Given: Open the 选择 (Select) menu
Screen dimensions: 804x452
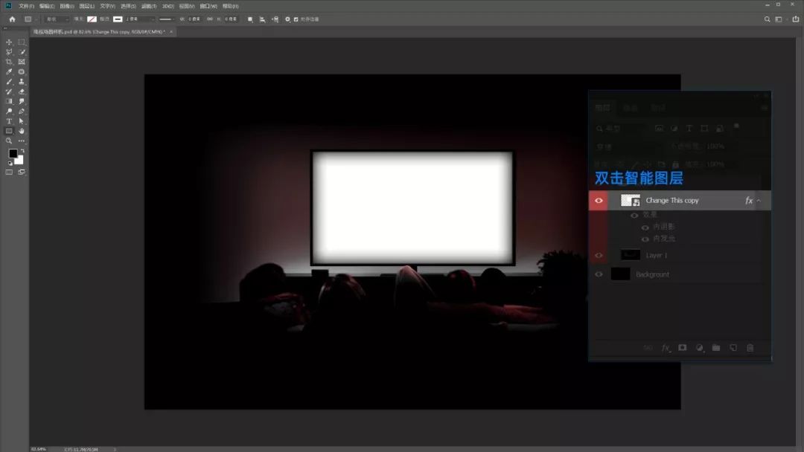Looking at the screenshot, I should click(128, 6).
